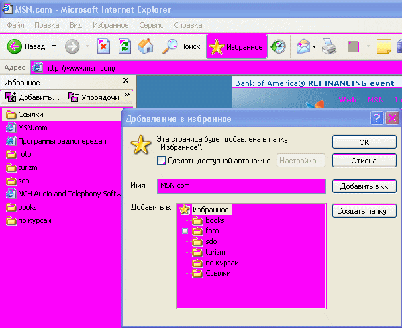Viewport: 402px width, 328px height.
Task: Collapse folder list with Добавить в << button
Action: click(x=364, y=186)
